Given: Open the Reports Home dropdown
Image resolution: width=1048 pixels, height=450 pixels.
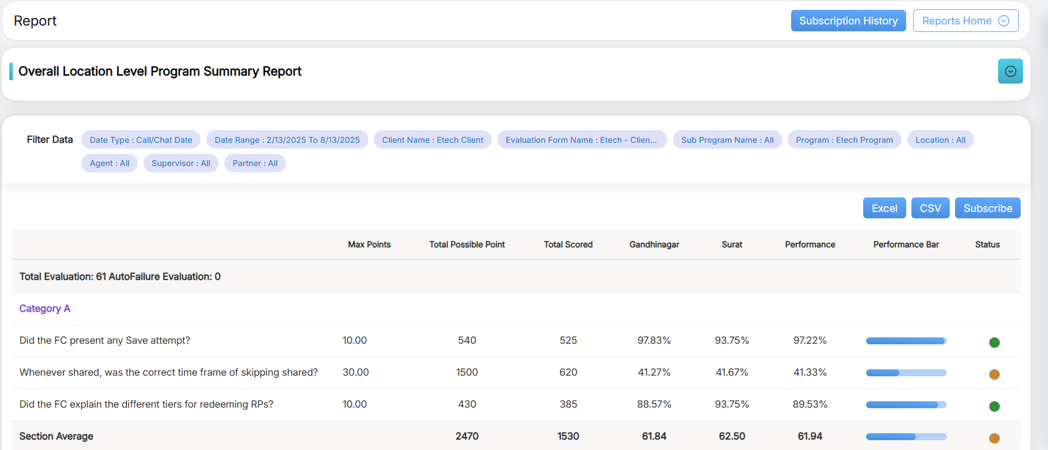Looking at the screenshot, I should tap(965, 21).
